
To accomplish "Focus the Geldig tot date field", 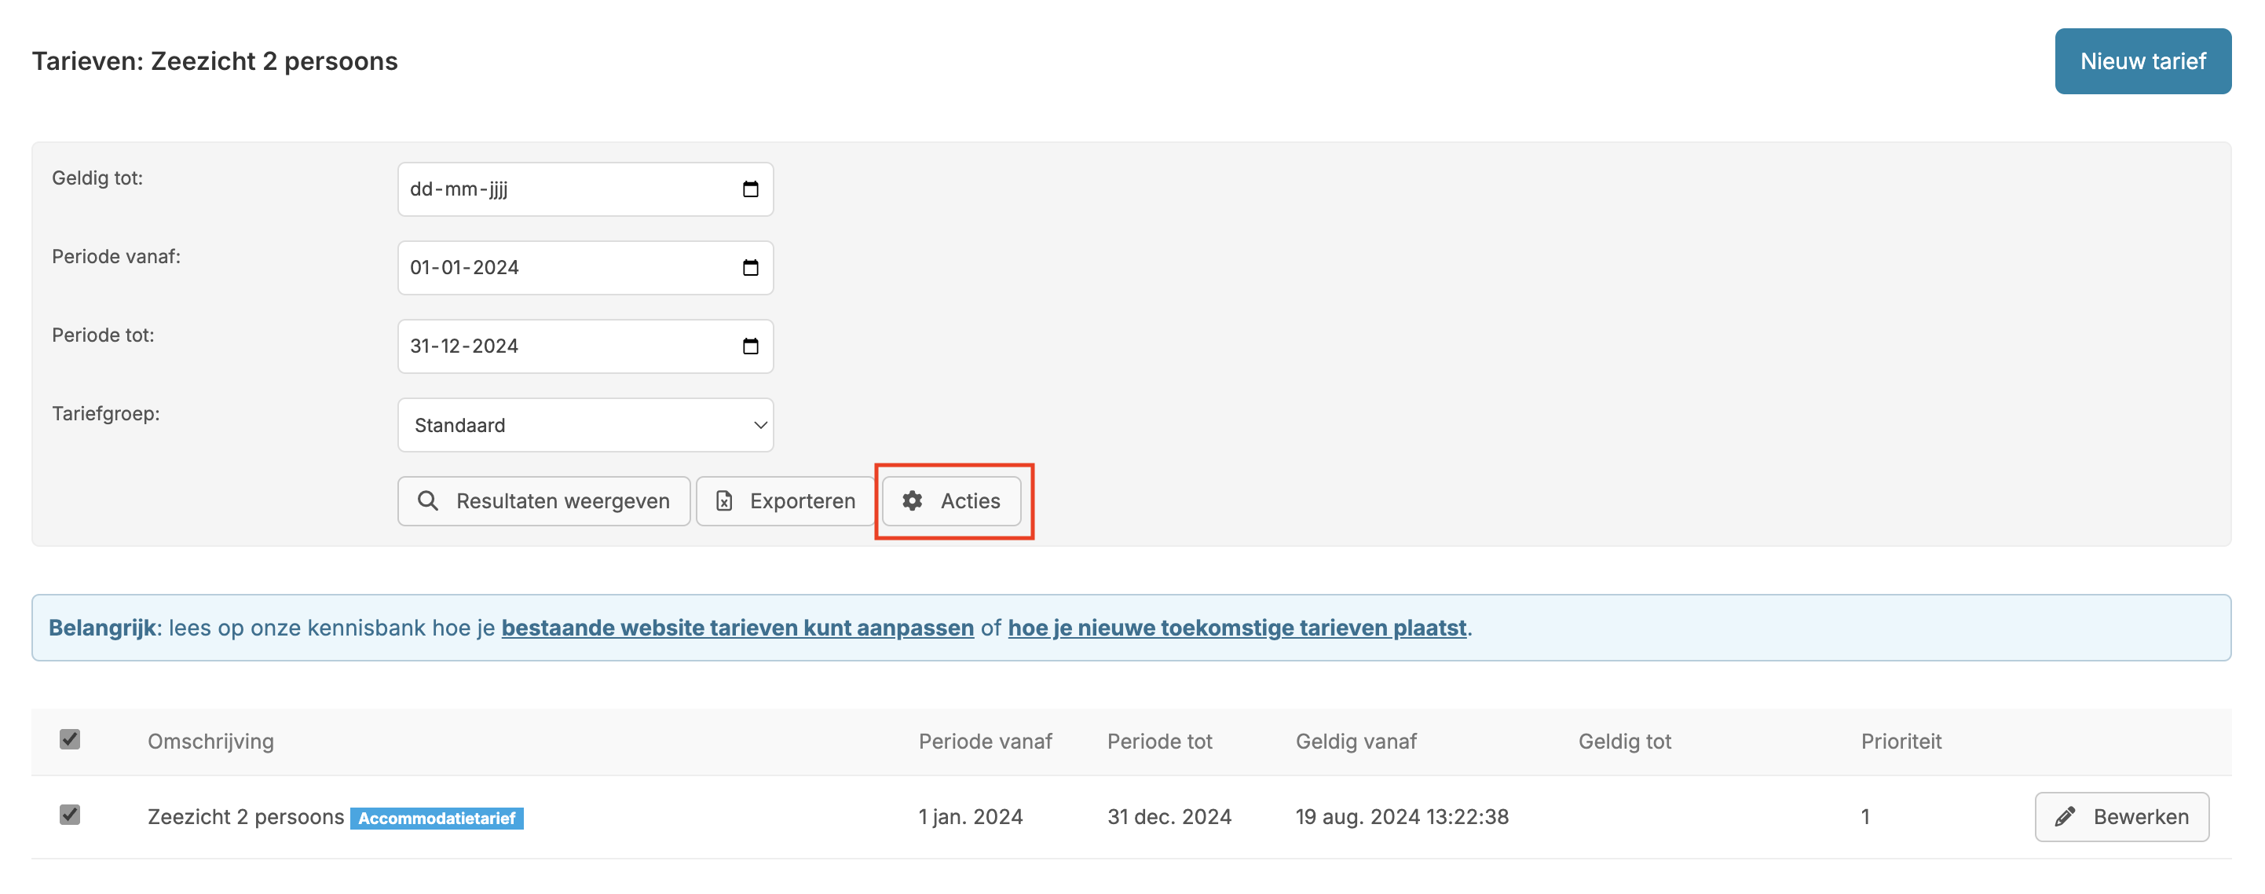I will tap(586, 189).
